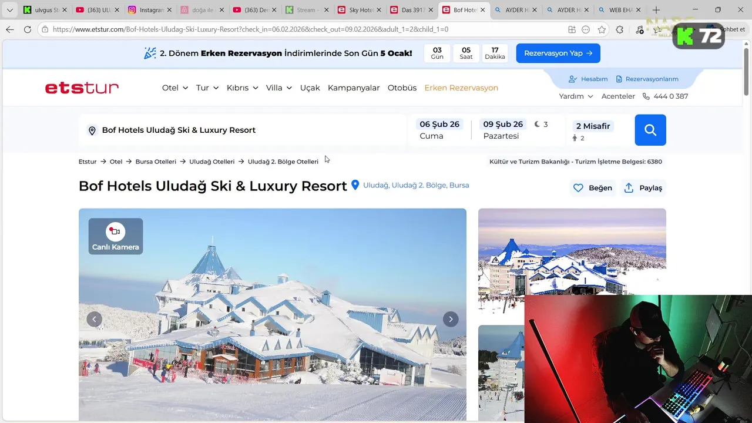Open the Kampanyalar menu item

pyautogui.click(x=354, y=88)
